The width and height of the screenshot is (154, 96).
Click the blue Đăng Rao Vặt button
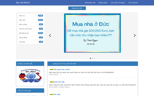coord(77,8)
